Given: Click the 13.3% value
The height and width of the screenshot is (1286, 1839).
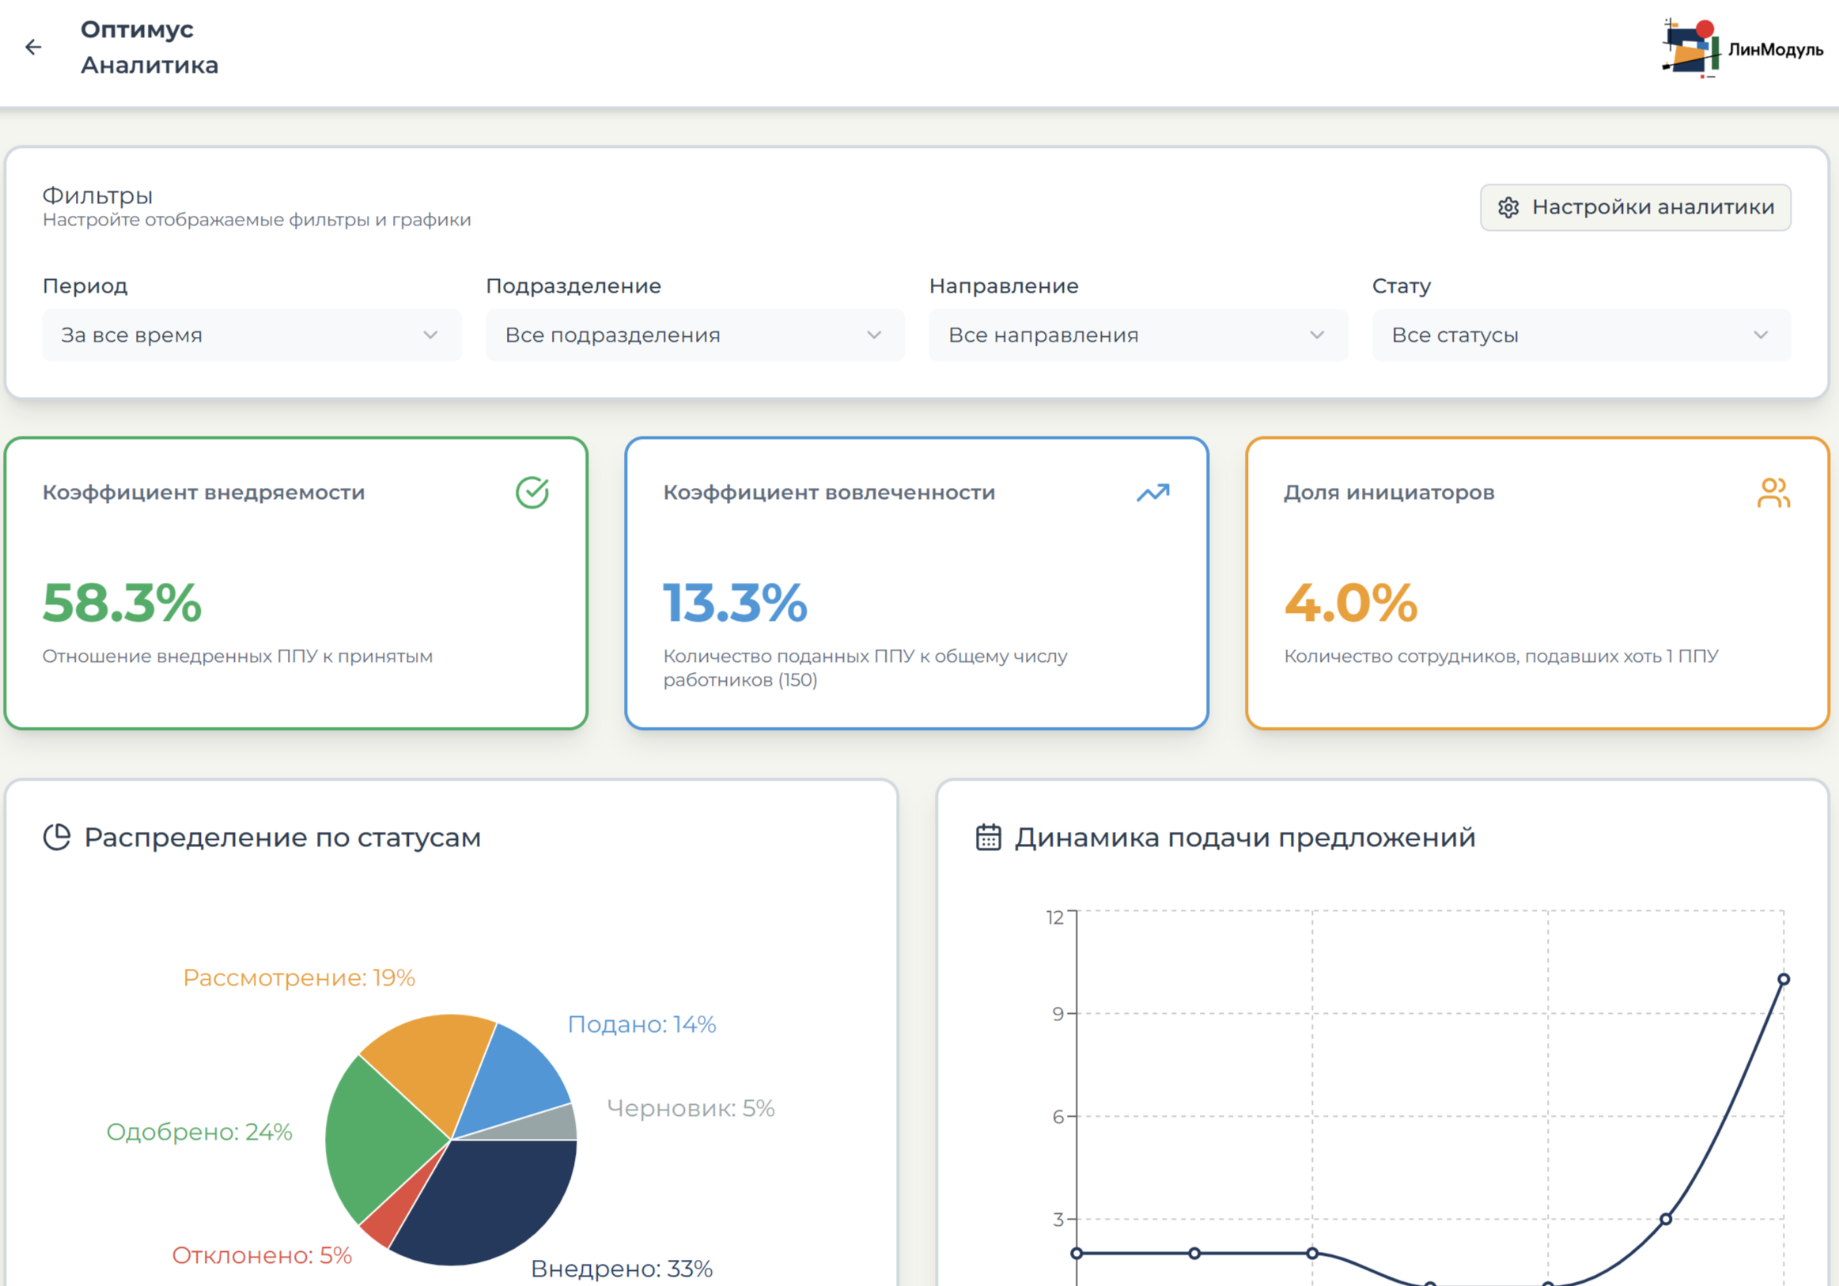Looking at the screenshot, I should (736, 602).
